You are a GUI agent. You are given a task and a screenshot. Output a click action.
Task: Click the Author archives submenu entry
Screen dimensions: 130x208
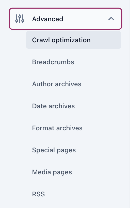click(x=74, y=84)
